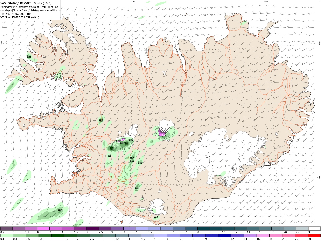Click the 'VT: Sun. 25.07.2021 03Z' valid time line
The image size is (321, 241).
click(15, 17)
